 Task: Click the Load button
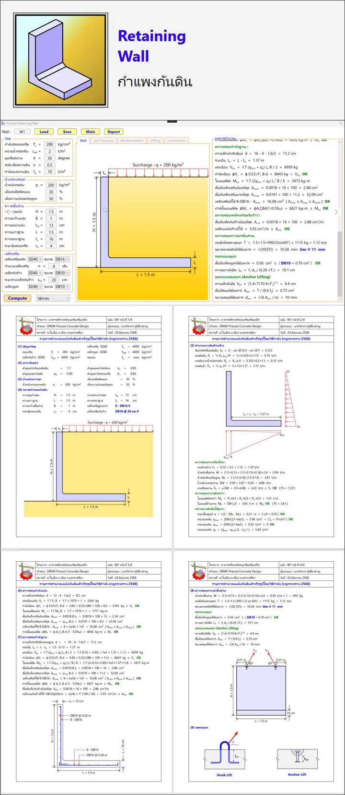click(44, 132)
